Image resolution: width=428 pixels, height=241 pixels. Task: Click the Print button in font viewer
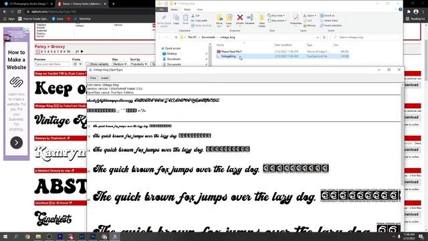(x=93, y=78)
